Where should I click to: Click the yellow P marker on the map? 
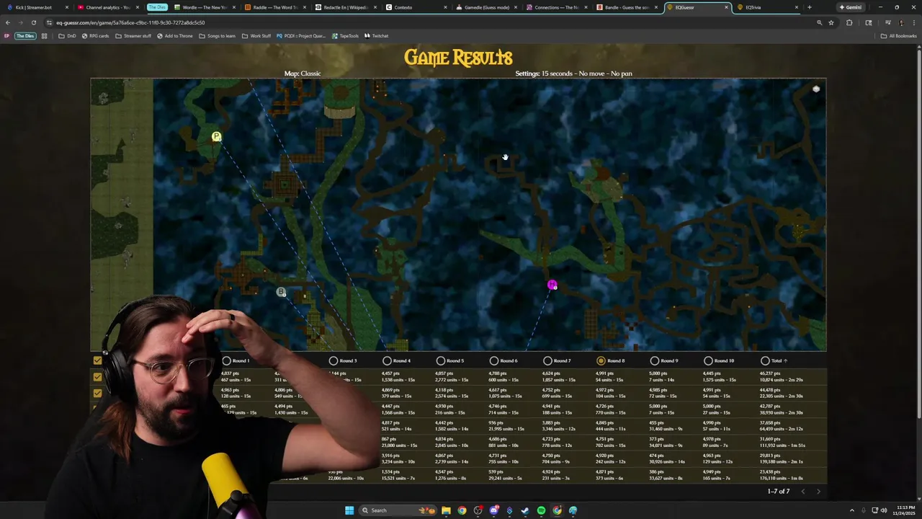pyautogui.click(x=216, y=136)
